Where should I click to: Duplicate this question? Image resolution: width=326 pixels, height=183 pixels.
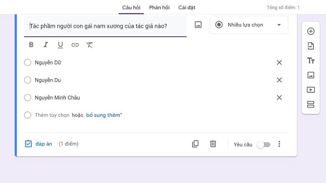pos(195,144)
